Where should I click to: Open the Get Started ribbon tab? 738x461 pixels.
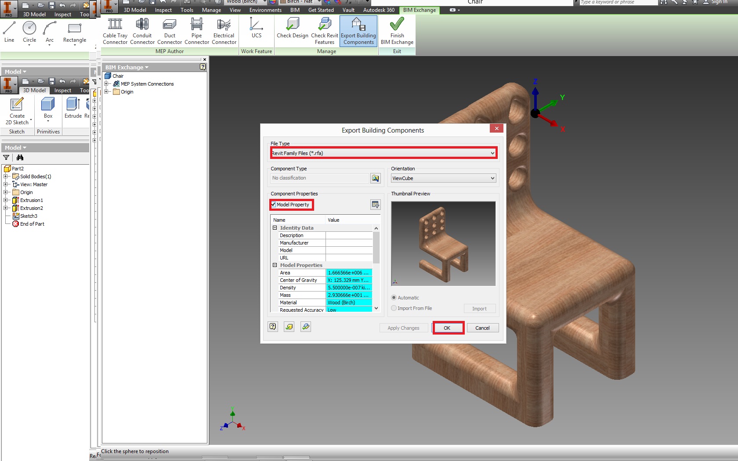coord(321,10)
